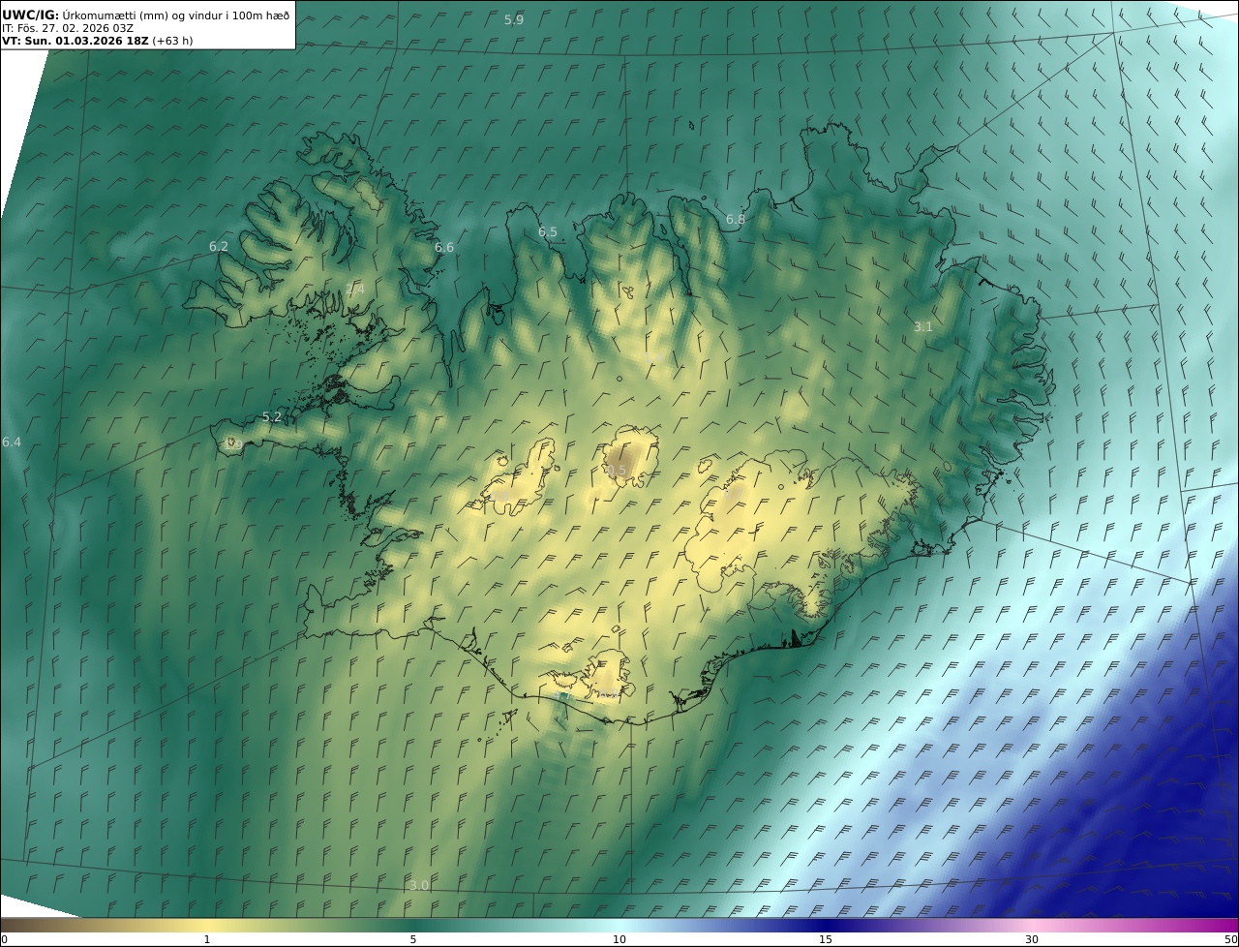Click the colorbar tick label "50"
Viewport: 1239px width, 947px height.
(1231, 939)
